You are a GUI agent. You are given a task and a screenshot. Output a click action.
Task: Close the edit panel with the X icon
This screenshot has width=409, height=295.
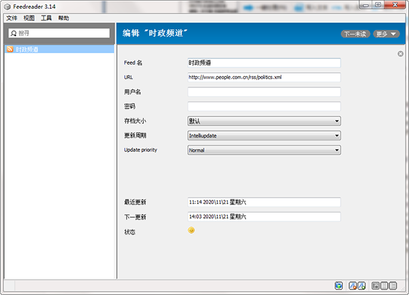click(x=400, y=54)
